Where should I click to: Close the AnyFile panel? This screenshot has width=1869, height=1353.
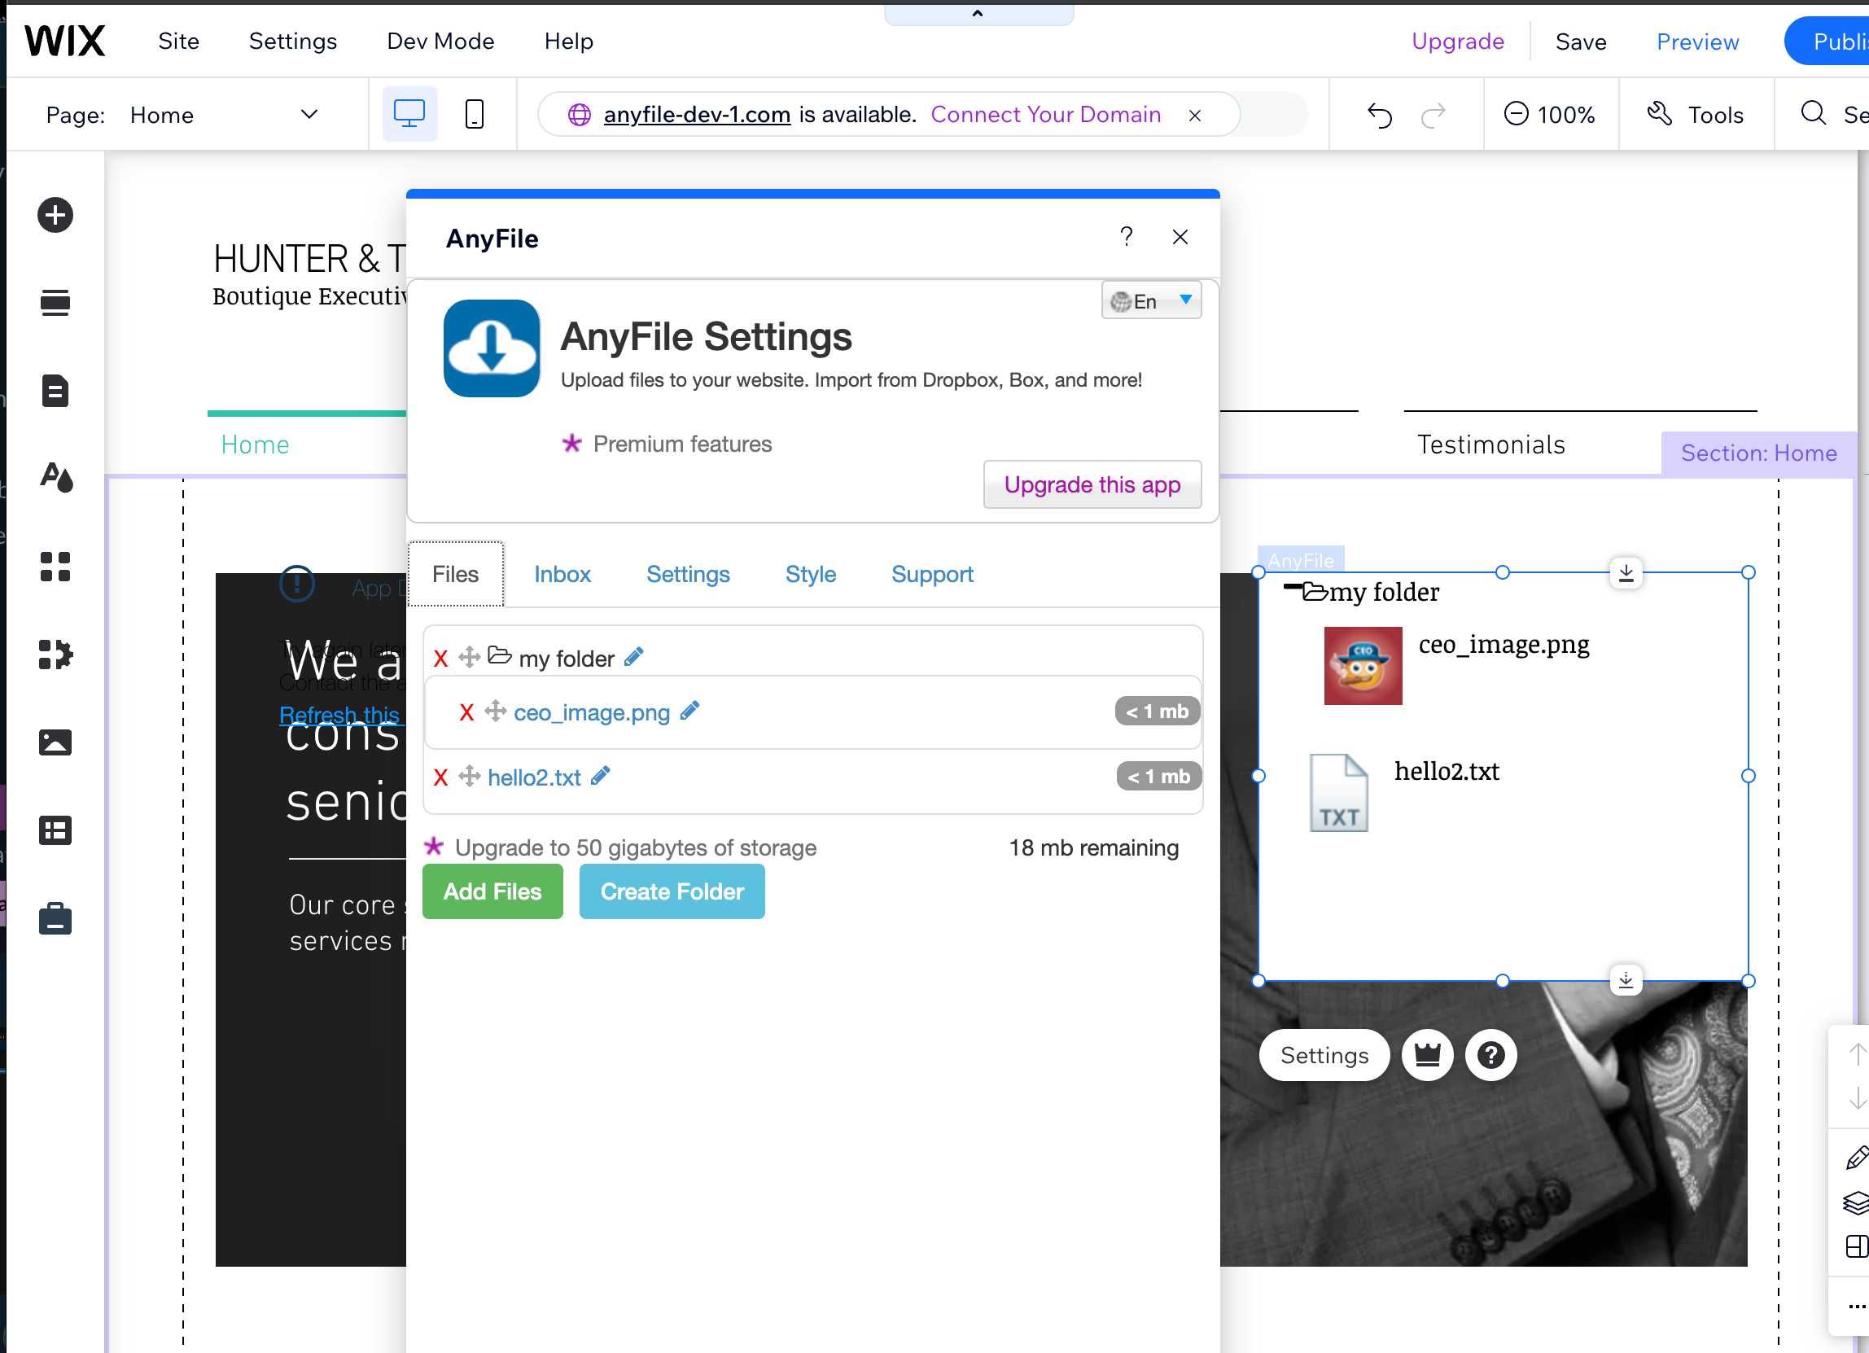[1180, 238]
